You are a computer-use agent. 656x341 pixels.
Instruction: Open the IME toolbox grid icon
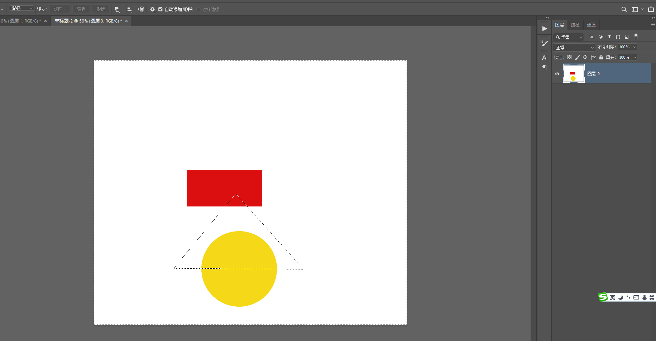pyautogui.click(x=652, y=297)
